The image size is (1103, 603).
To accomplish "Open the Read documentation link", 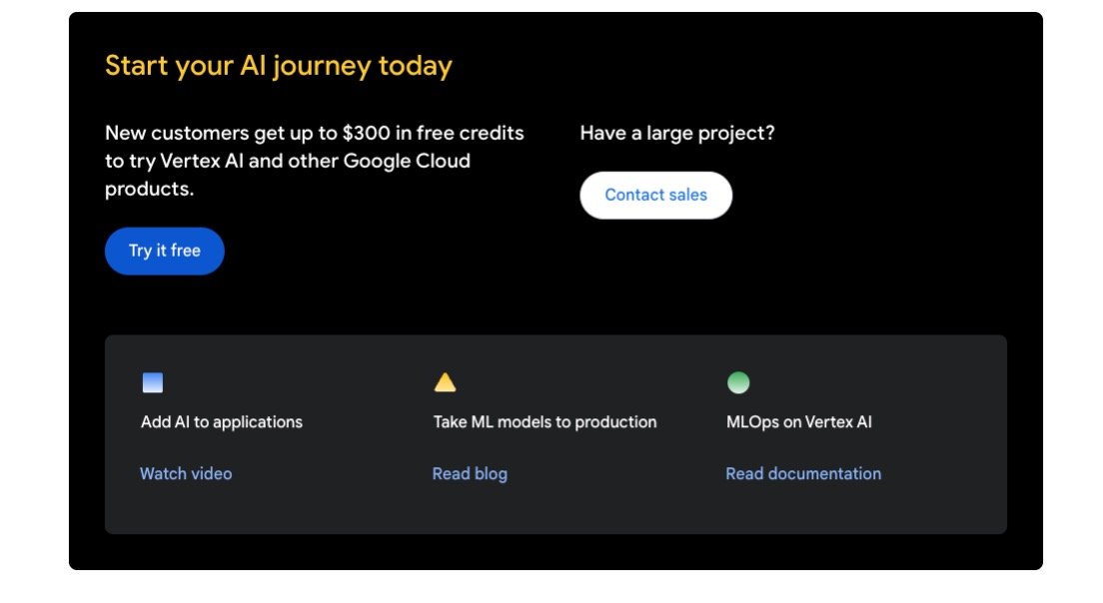I will point(803,473).
